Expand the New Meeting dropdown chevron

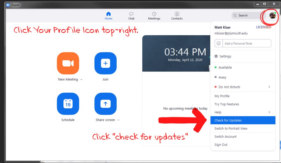click(x=81, y=79)
